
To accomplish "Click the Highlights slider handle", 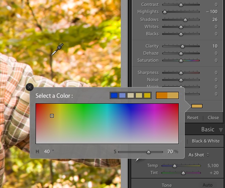I will 165,12.
